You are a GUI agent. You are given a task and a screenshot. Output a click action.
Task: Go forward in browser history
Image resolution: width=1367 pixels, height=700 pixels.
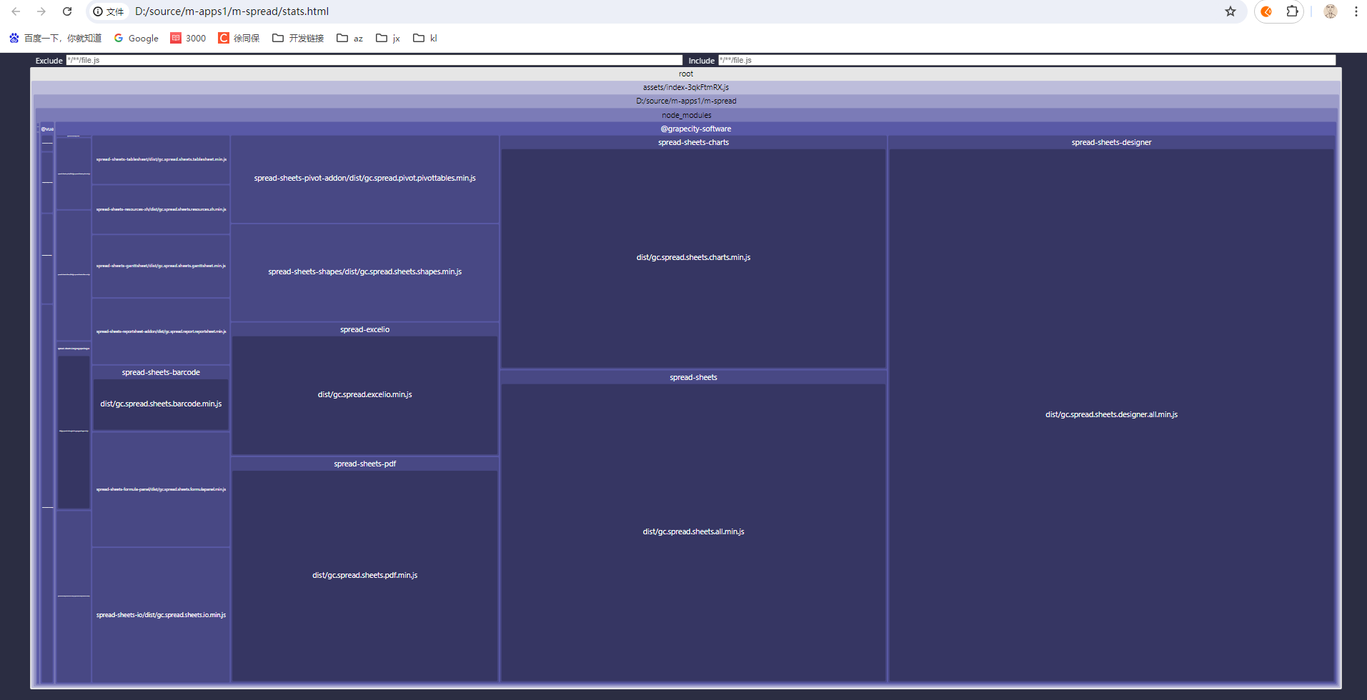click(41, 11)
